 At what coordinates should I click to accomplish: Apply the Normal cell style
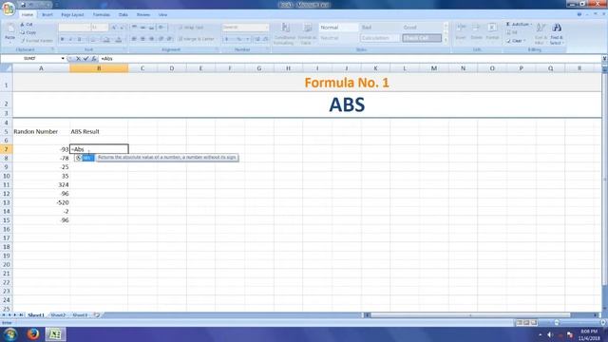pyautogui.click(x=338, y=28)
